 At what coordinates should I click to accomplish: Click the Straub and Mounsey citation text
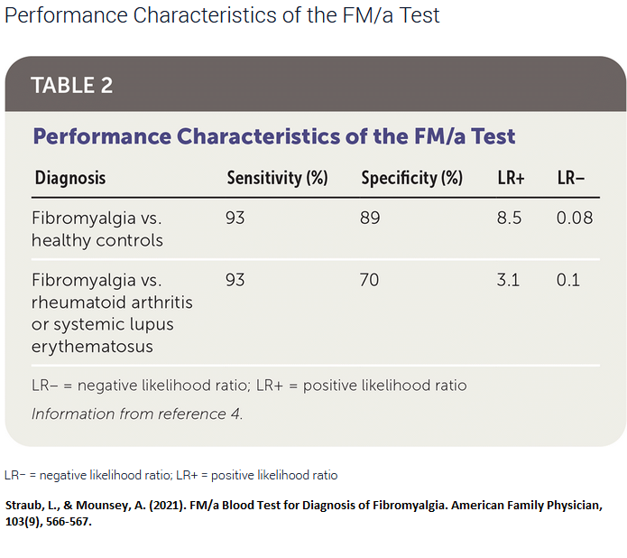click(x=303, y=513)
